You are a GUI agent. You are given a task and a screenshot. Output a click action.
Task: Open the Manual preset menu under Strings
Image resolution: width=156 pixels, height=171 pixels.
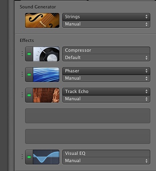tap(106, 24)
